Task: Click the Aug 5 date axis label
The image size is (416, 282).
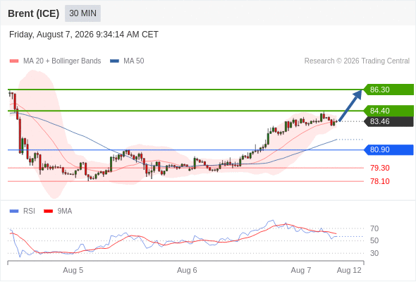Action: tap(73, 270)
